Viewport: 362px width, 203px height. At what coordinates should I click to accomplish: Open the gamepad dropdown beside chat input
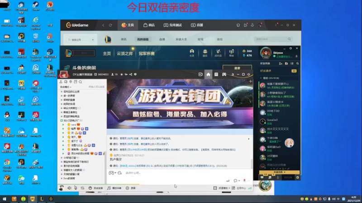(x=112, y=173)
